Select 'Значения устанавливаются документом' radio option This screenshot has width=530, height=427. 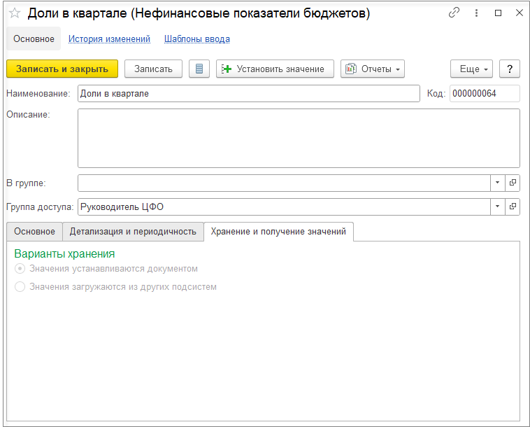(x=20, y=268)
